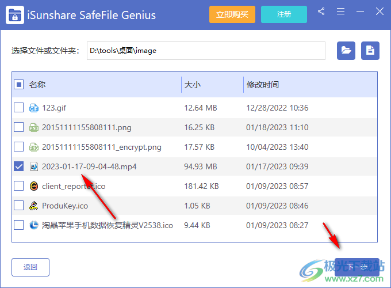The image size is (391, 288).
Task: Toggle the select-all checkbox in header
Action: [x=19, y=85]
